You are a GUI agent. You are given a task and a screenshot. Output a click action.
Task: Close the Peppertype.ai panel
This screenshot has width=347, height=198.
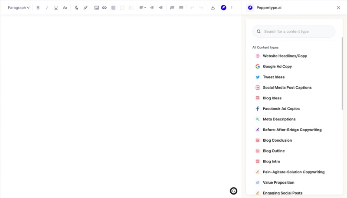338,8
